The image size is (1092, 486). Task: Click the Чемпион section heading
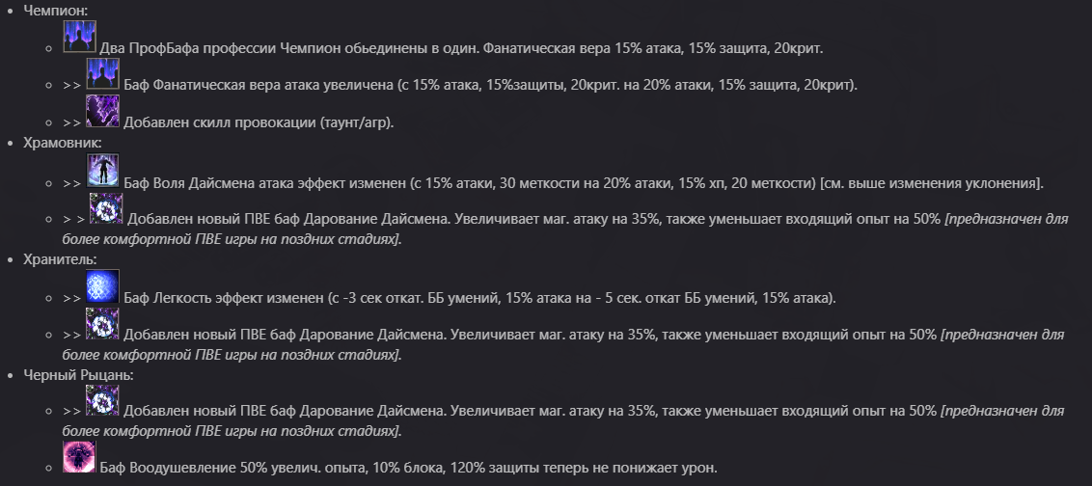[x=57, y=10]
